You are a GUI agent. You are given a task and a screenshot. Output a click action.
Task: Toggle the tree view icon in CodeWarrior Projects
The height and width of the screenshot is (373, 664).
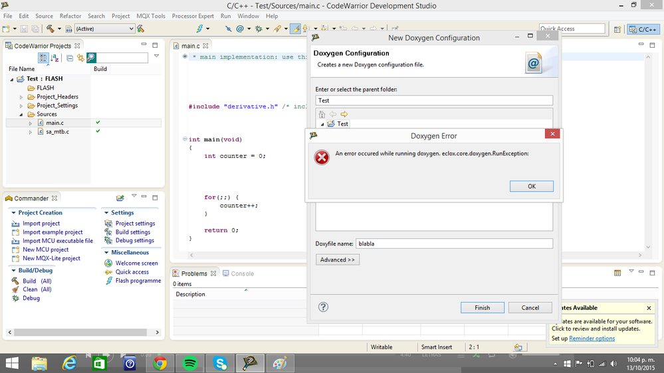43,58
